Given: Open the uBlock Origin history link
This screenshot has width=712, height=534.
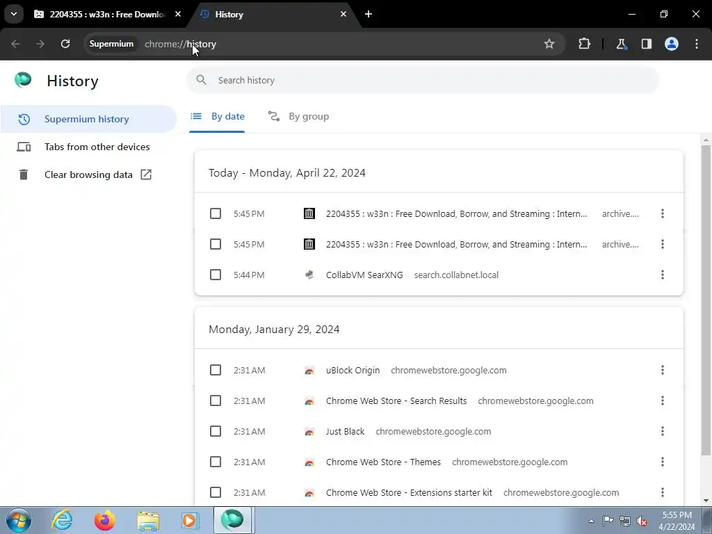Looking at the screenshot, I should 353,370.
